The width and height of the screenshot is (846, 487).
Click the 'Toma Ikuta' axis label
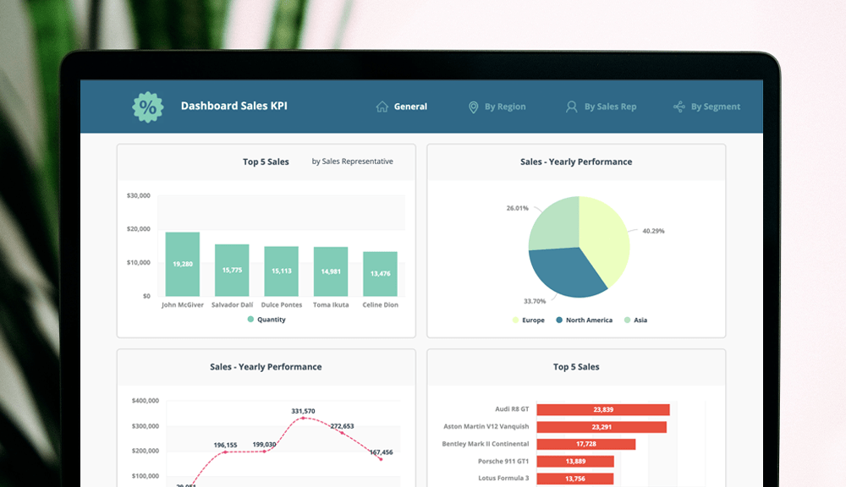coord(331,304)
